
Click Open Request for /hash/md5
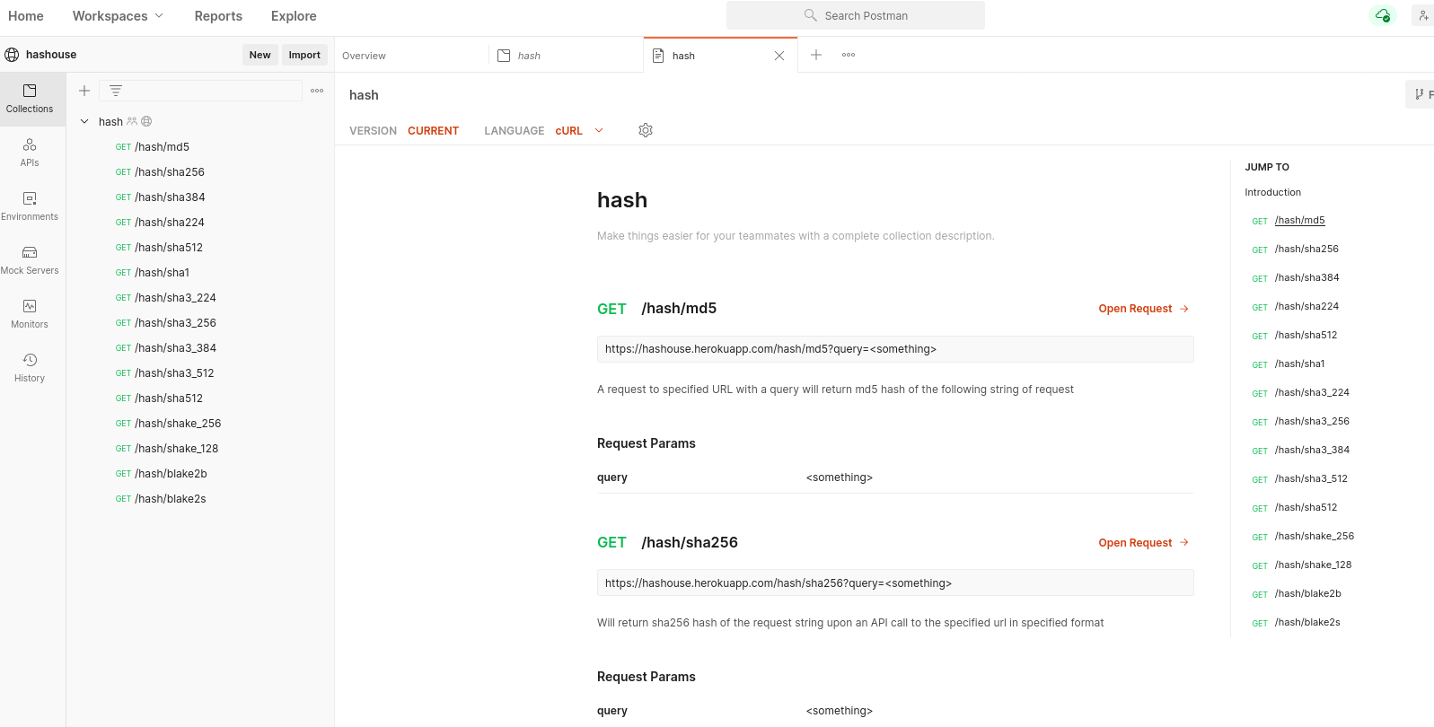(1144, 309)
